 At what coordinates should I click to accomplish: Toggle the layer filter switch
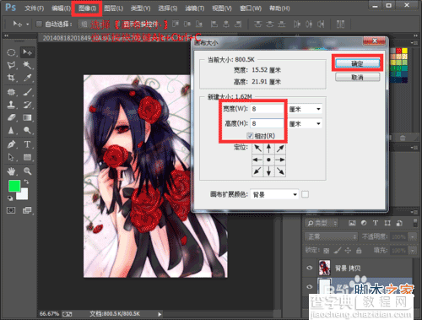tap(415, 223)
